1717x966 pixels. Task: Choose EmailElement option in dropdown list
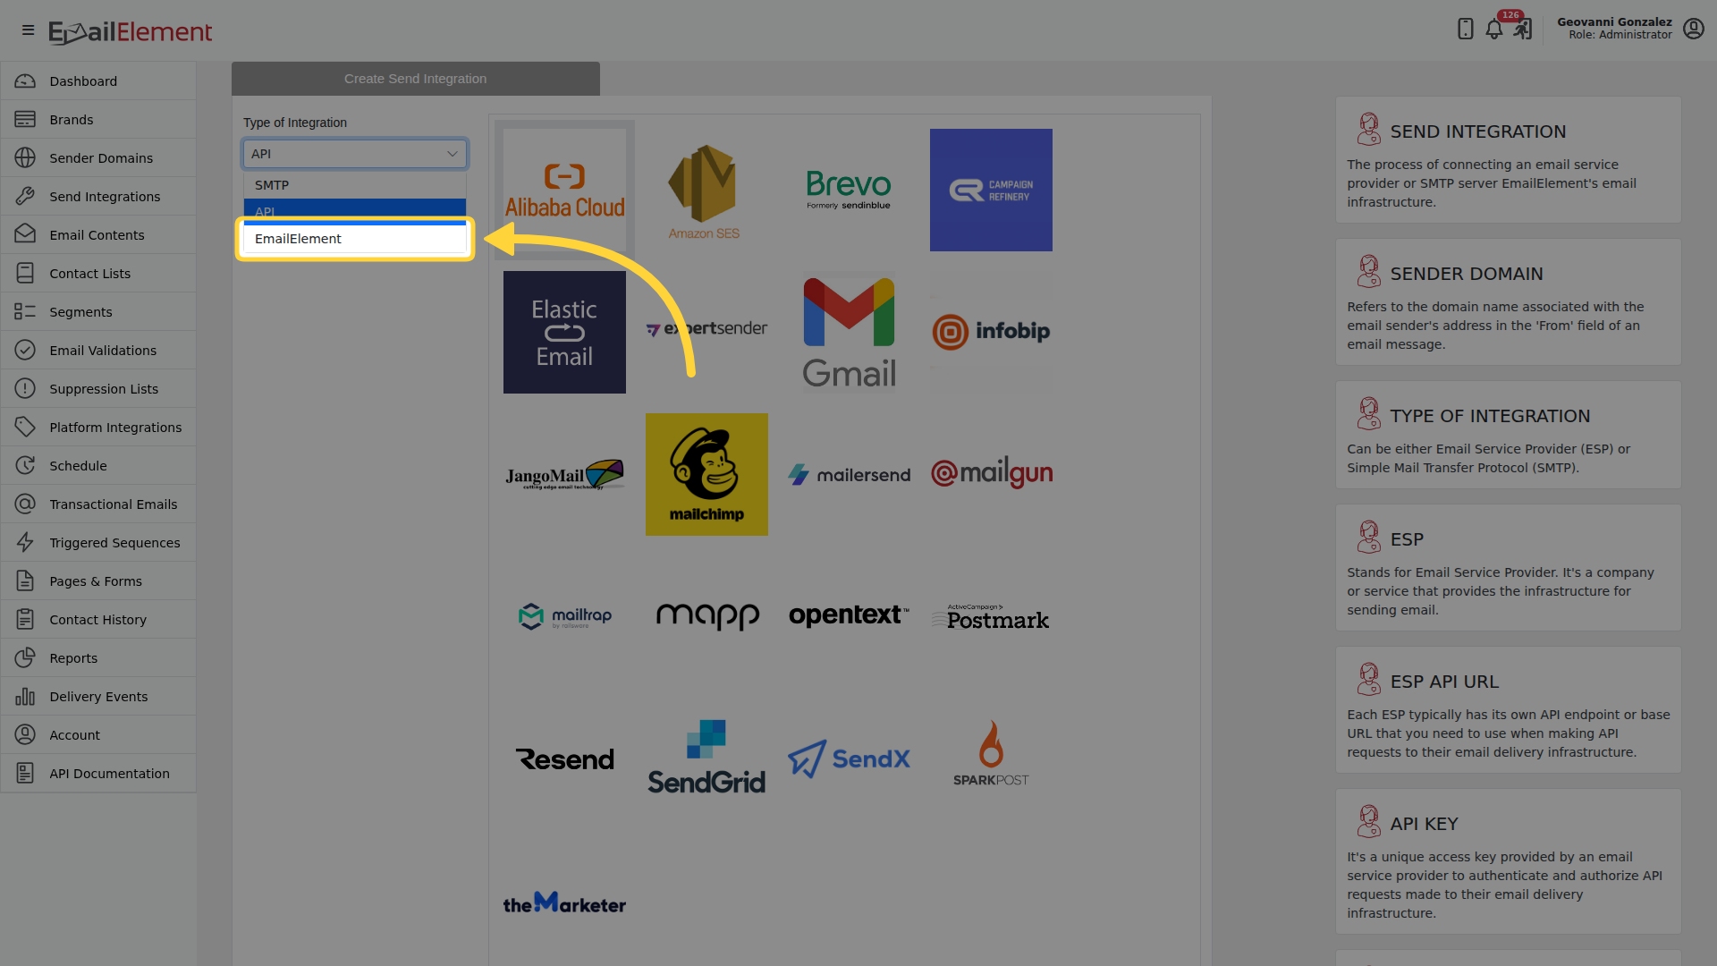coord(354,239)
